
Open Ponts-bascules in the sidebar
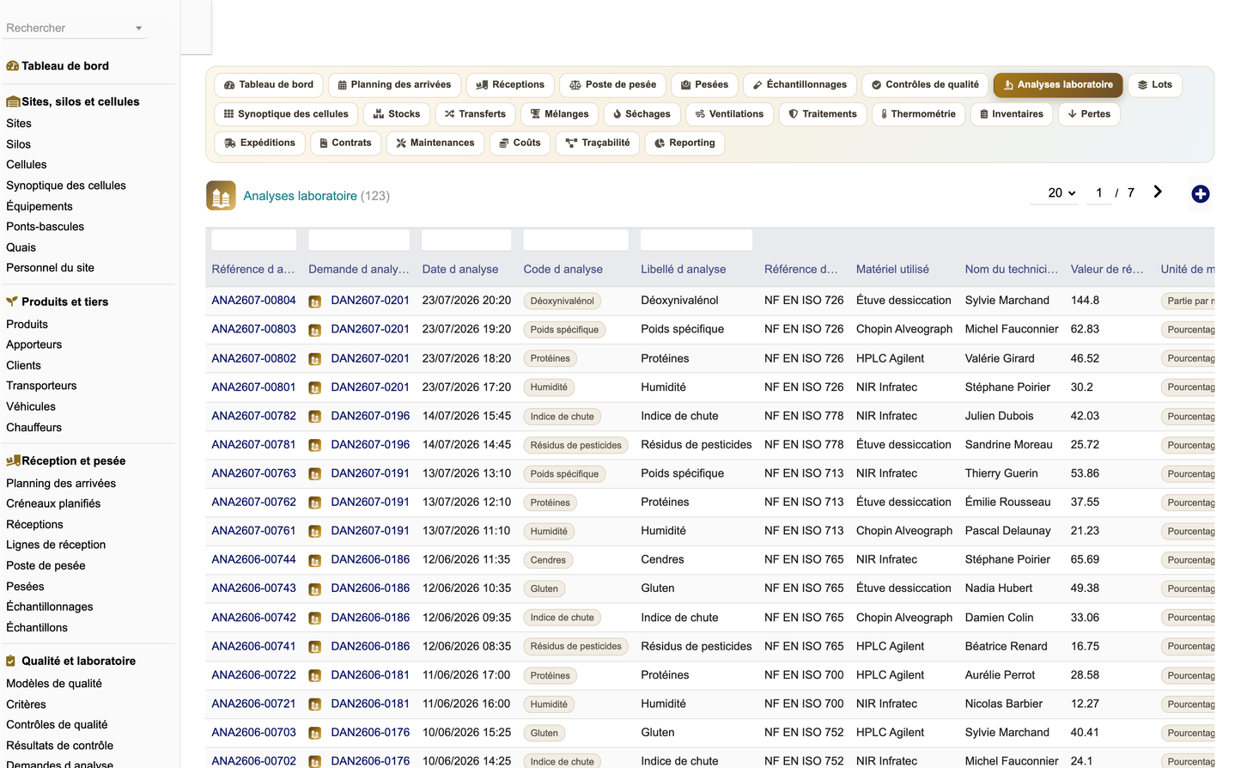45,227
